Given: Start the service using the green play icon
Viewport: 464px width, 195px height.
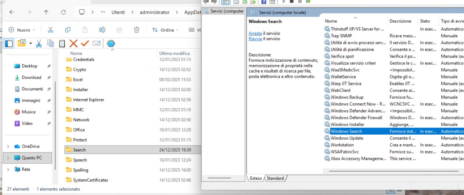Looking at the screenshot, I should click(x=284, y=2).
